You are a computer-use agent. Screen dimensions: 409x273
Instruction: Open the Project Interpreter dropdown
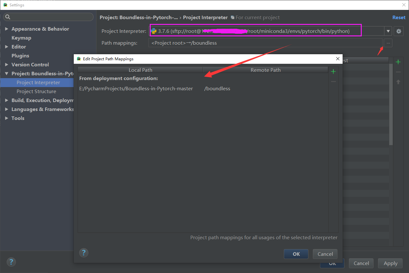click(388, 31)
